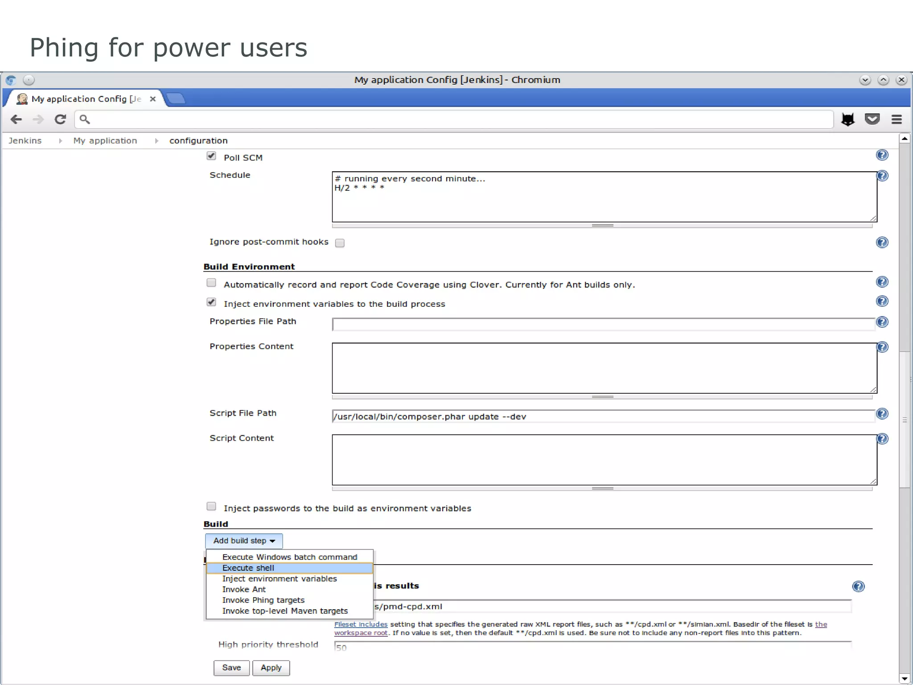Enable Clover code coverage checkbox
The width and height of the screenshot is (913, 685).
pyautogui.click(x=211, y=283)
